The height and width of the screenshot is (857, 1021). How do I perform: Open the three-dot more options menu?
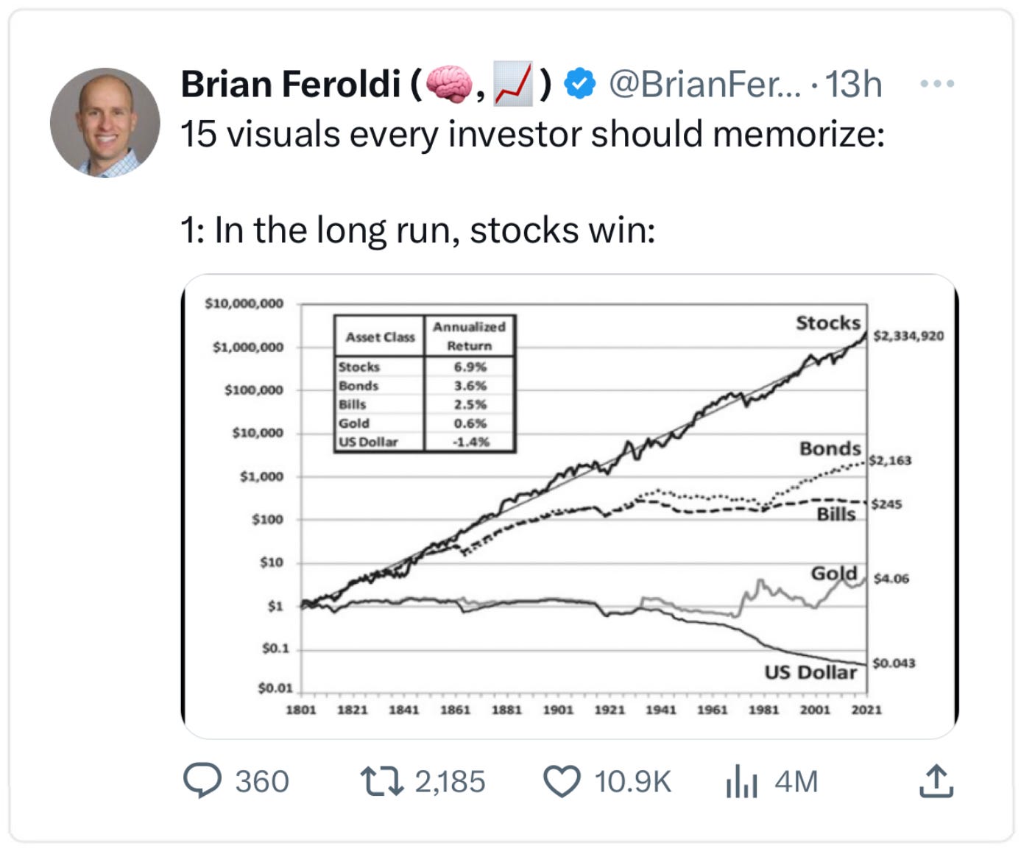pos(938,84)
